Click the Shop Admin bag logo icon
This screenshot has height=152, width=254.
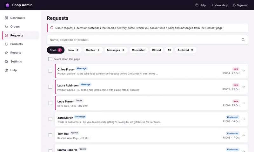pyautogui.click(x=7, y=5)
